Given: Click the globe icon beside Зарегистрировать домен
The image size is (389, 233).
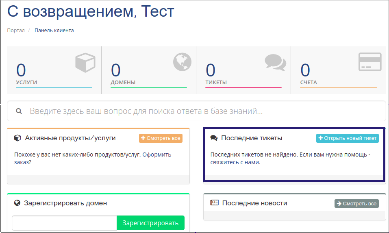Looking at the screenshot, I should [17, 203].
